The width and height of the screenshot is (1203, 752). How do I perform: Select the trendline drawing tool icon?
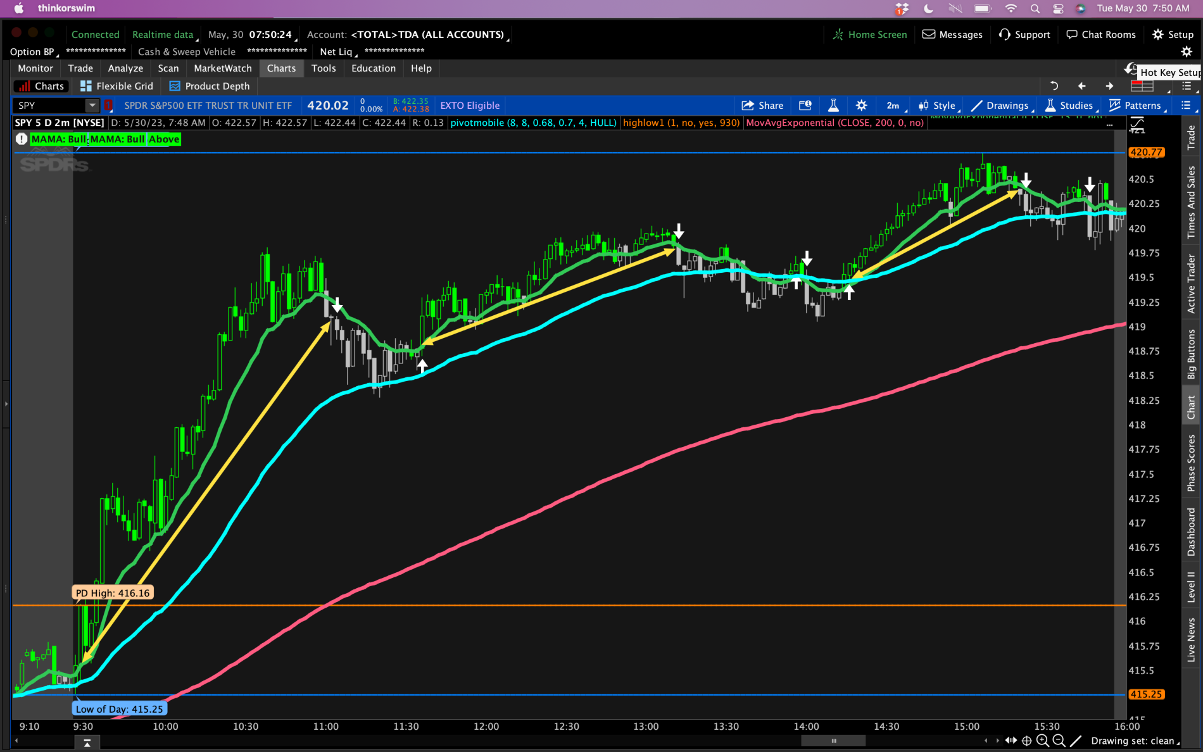coord(1076,741)
